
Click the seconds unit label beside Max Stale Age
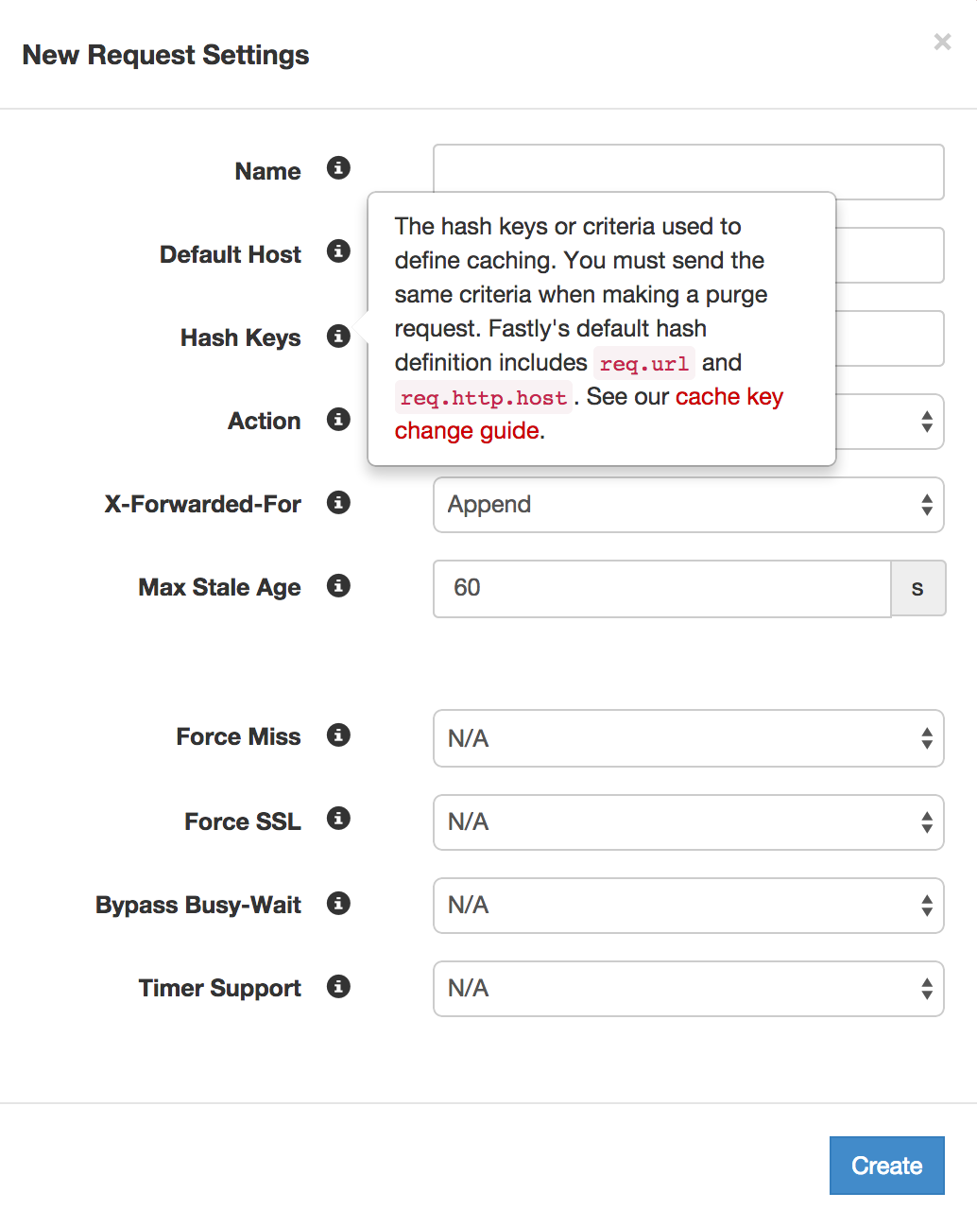917,588
